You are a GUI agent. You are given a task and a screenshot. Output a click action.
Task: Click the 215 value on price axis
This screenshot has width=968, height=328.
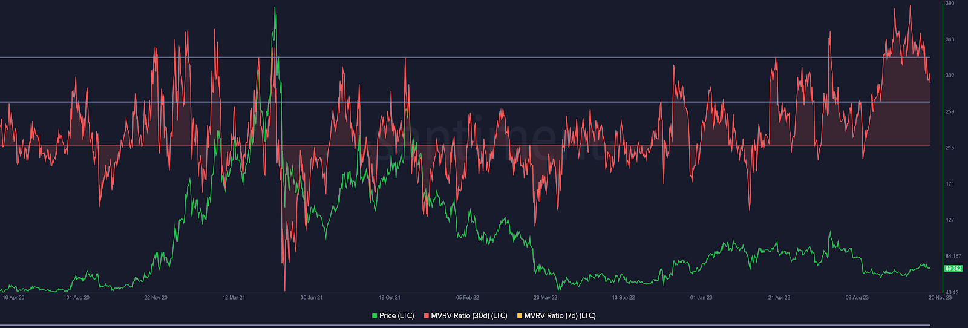(950, 148)
